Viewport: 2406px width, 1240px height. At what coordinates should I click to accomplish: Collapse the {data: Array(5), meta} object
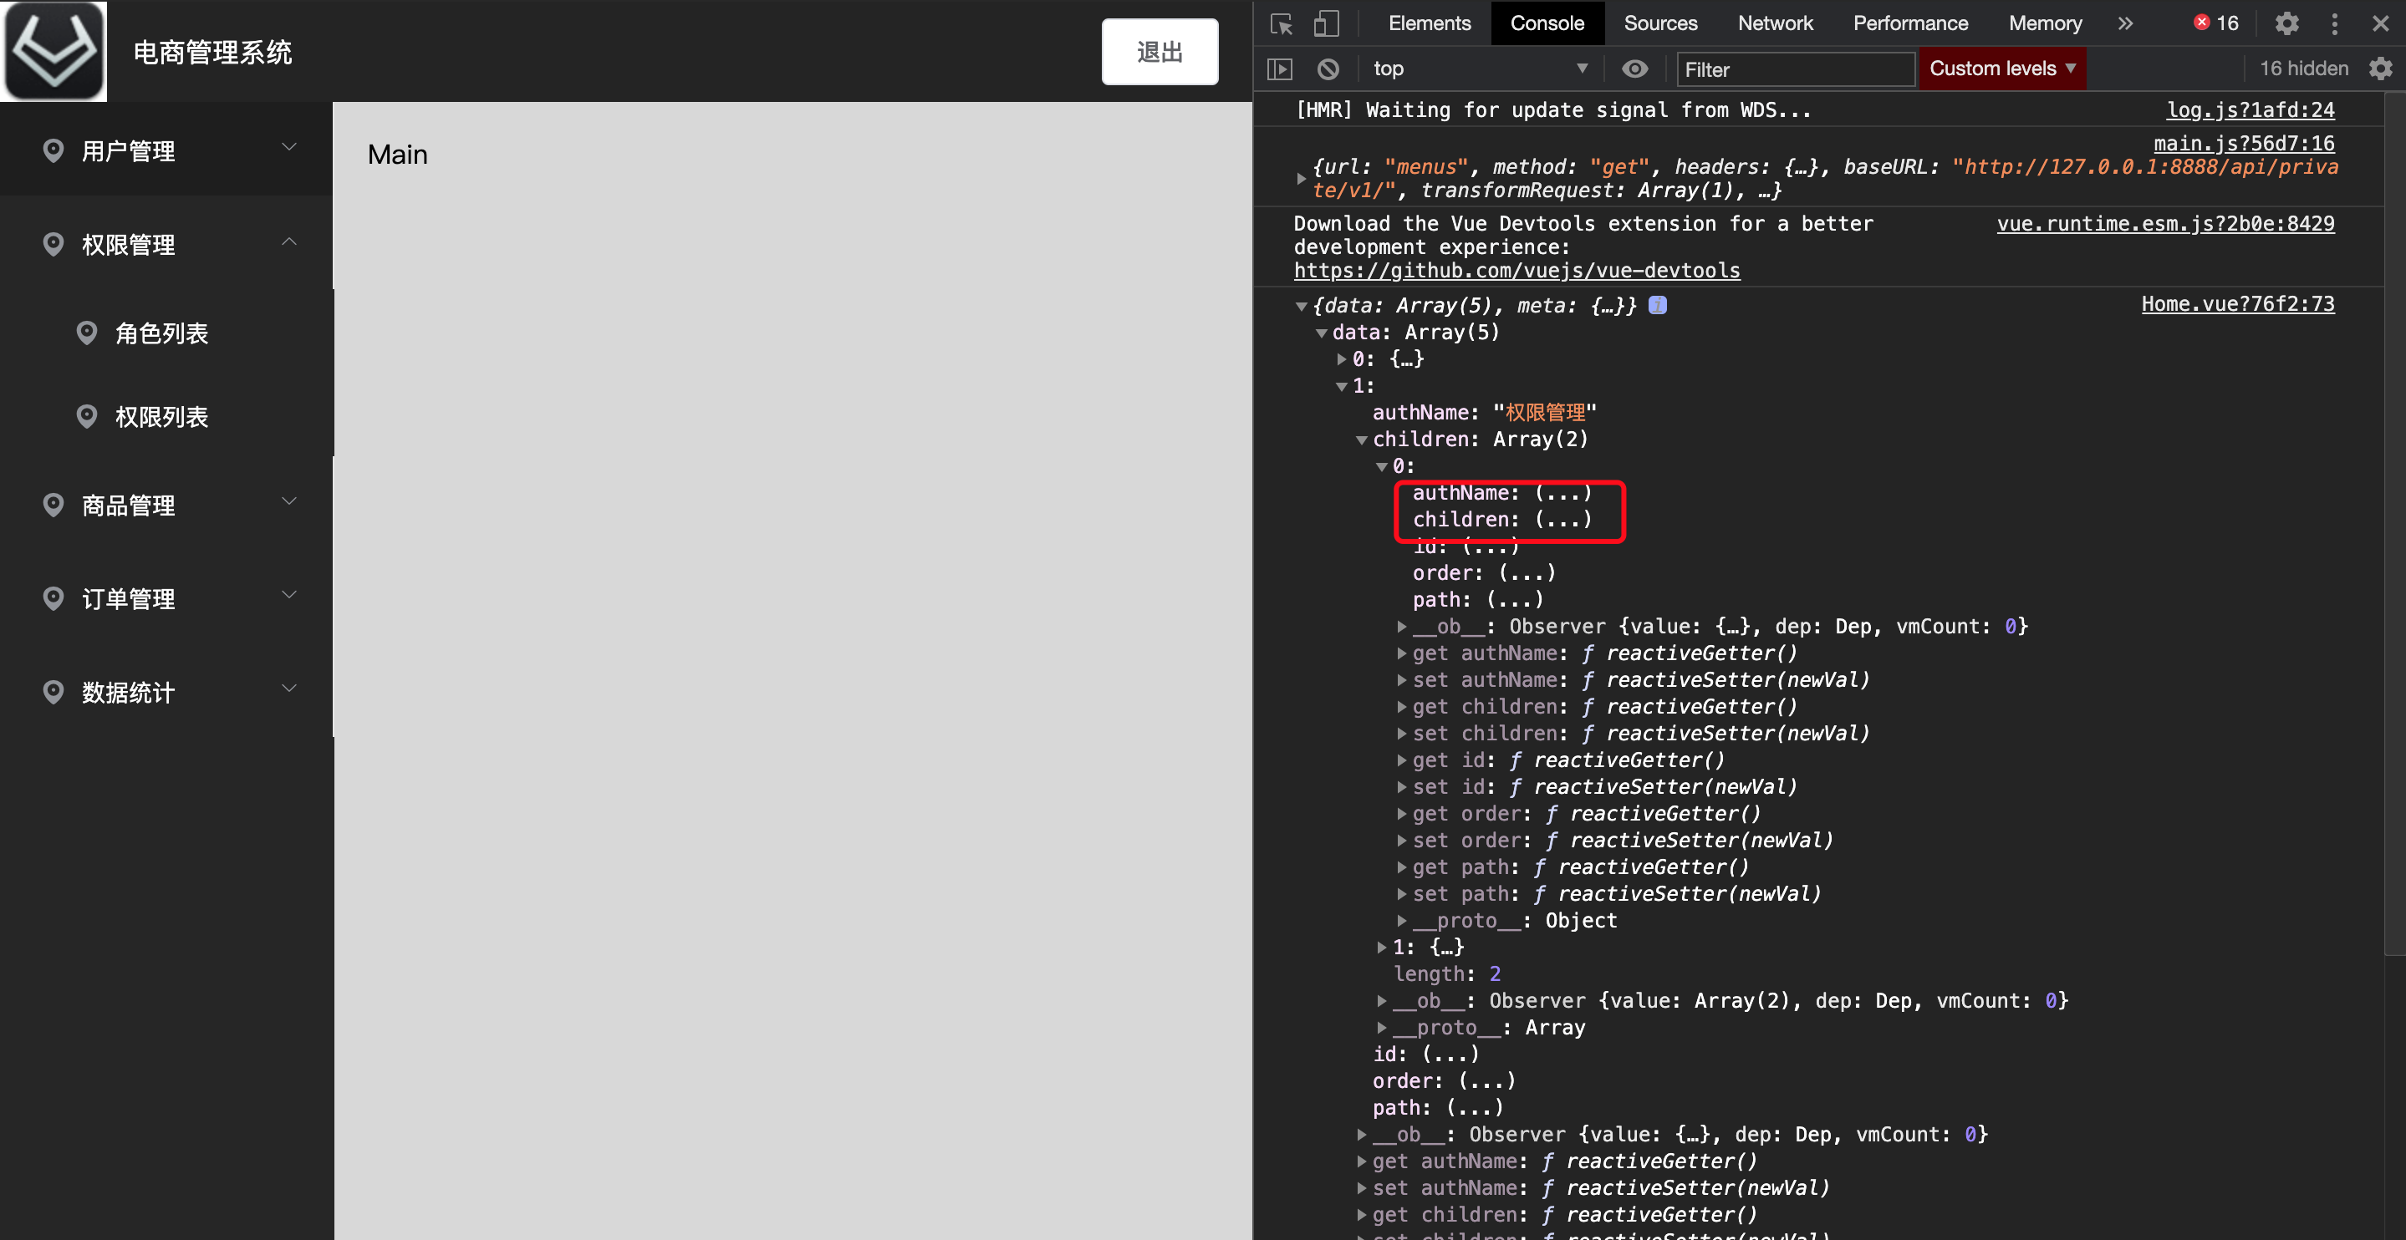[x=1300, y=307]
